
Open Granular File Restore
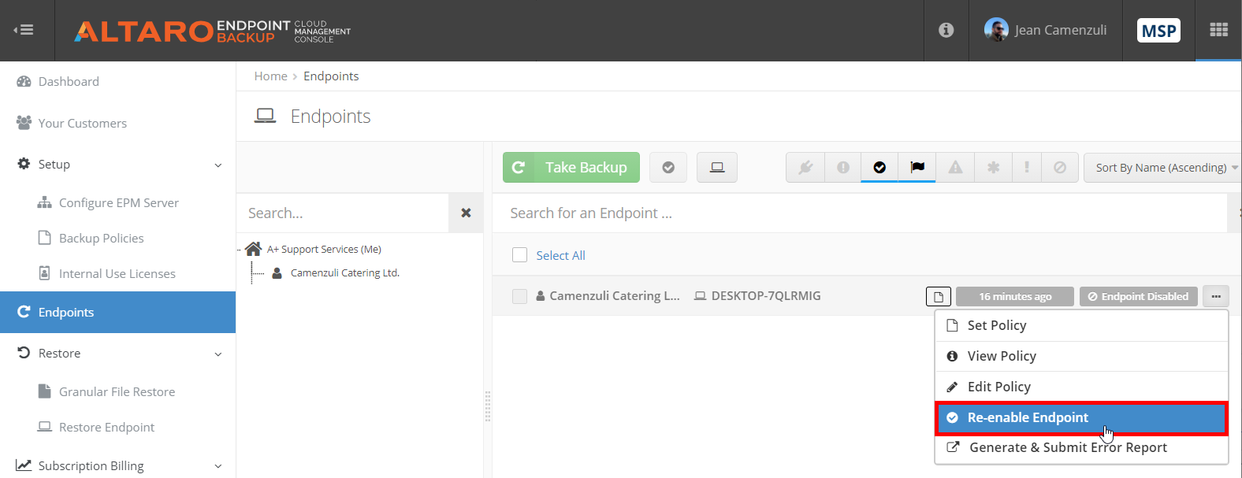click(x=117, y=391)
